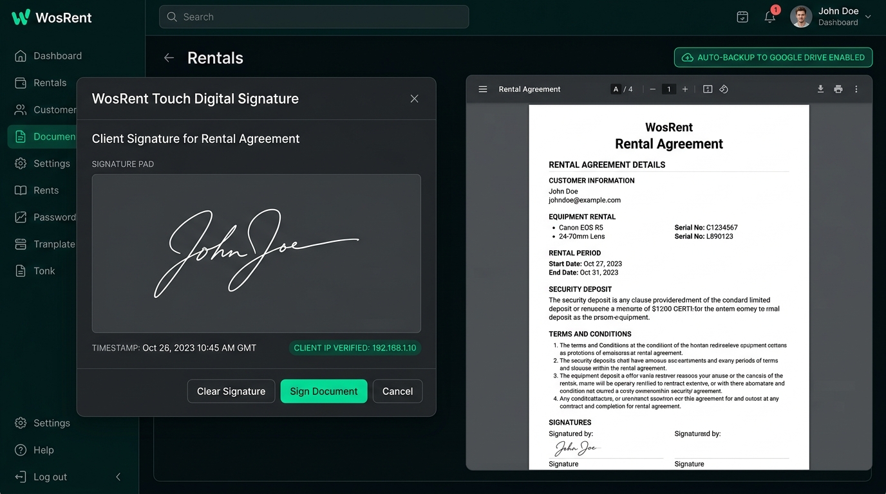Zoom out the PDF with minus
The width and height of the screenshot is (886, 494).
pos(652,89)
